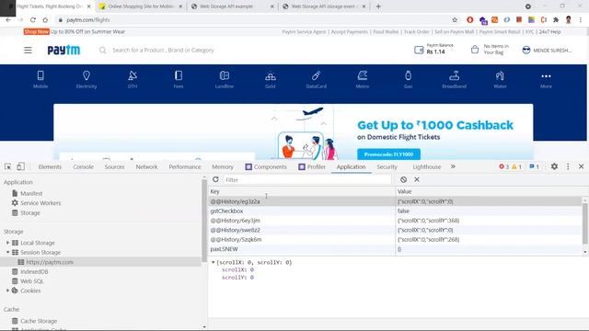Open the DevTools error count badge
The height and width of the screenshot is (331, 589).
click(503, 166)
